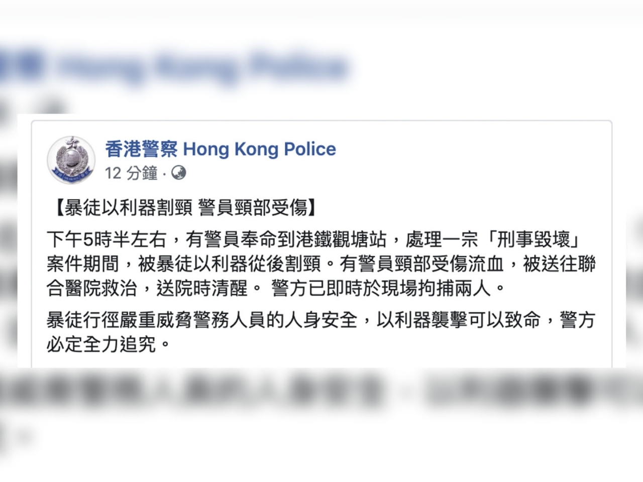Click the Chinese name 香港警察 in the title
Image resolution: width=643 pixels, height=482 pixels.
(141, 149)
